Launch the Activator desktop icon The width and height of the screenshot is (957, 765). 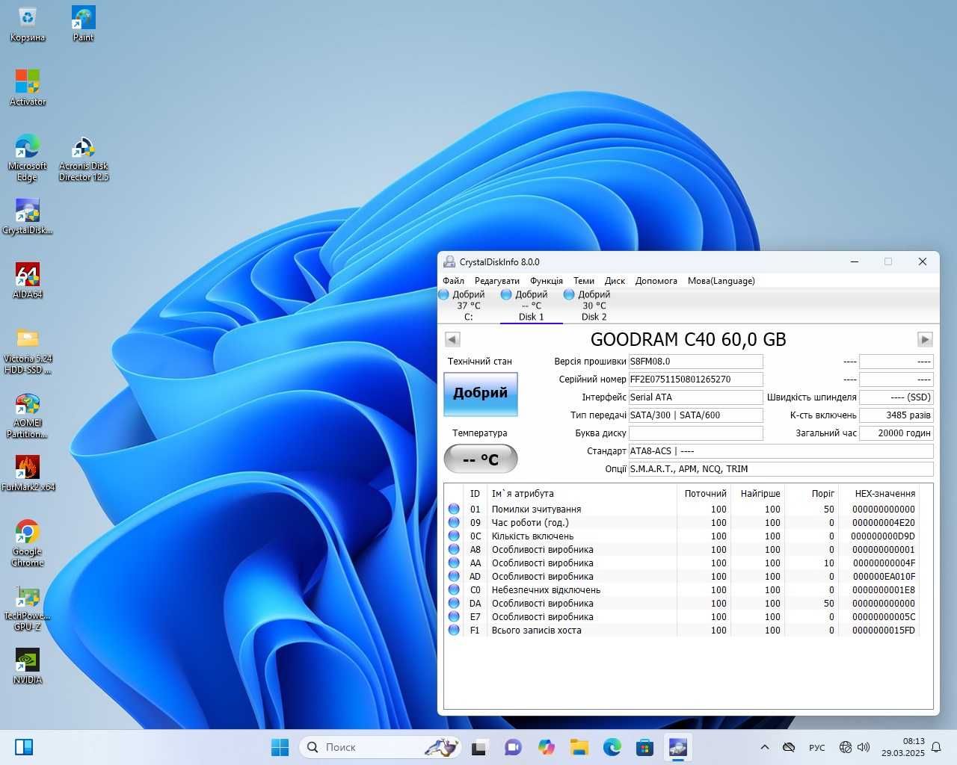point(28,88)
